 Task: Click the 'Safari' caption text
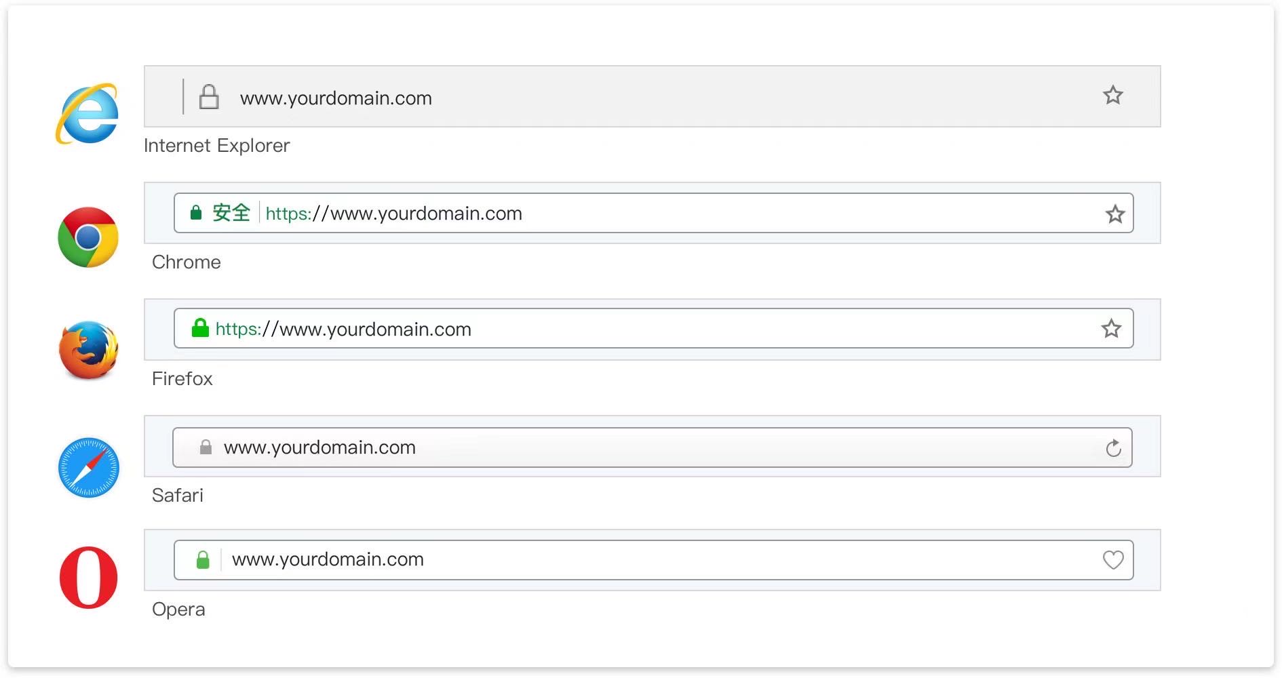[178, 496]
